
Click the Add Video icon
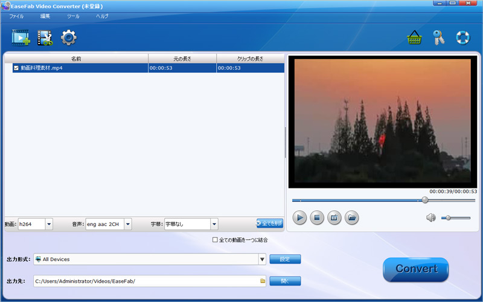(21, 38)
